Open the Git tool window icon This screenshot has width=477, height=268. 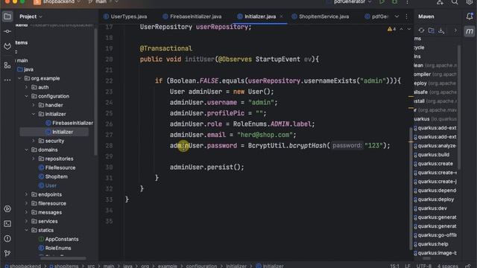(7, 253)
